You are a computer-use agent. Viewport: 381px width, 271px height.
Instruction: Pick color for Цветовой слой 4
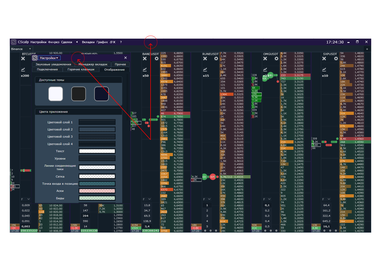(97, 144)
